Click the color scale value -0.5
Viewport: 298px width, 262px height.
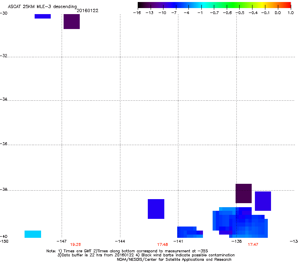coord(240,13)
